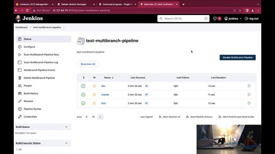The width and height of the screenshot is (275, 154).
Task: Open the Icon legend link
Action: [147, 117]
